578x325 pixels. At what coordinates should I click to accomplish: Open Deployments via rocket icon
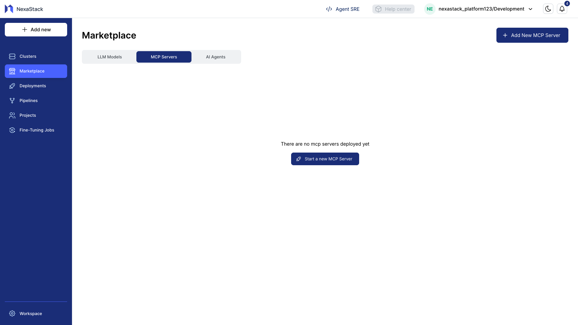pos(12,86)
